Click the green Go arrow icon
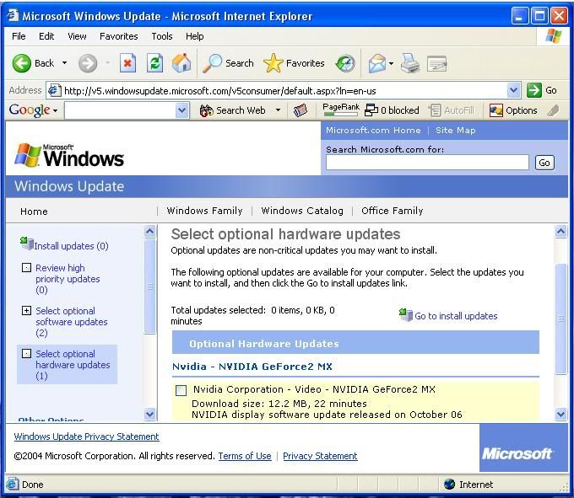 pos(534,90)
